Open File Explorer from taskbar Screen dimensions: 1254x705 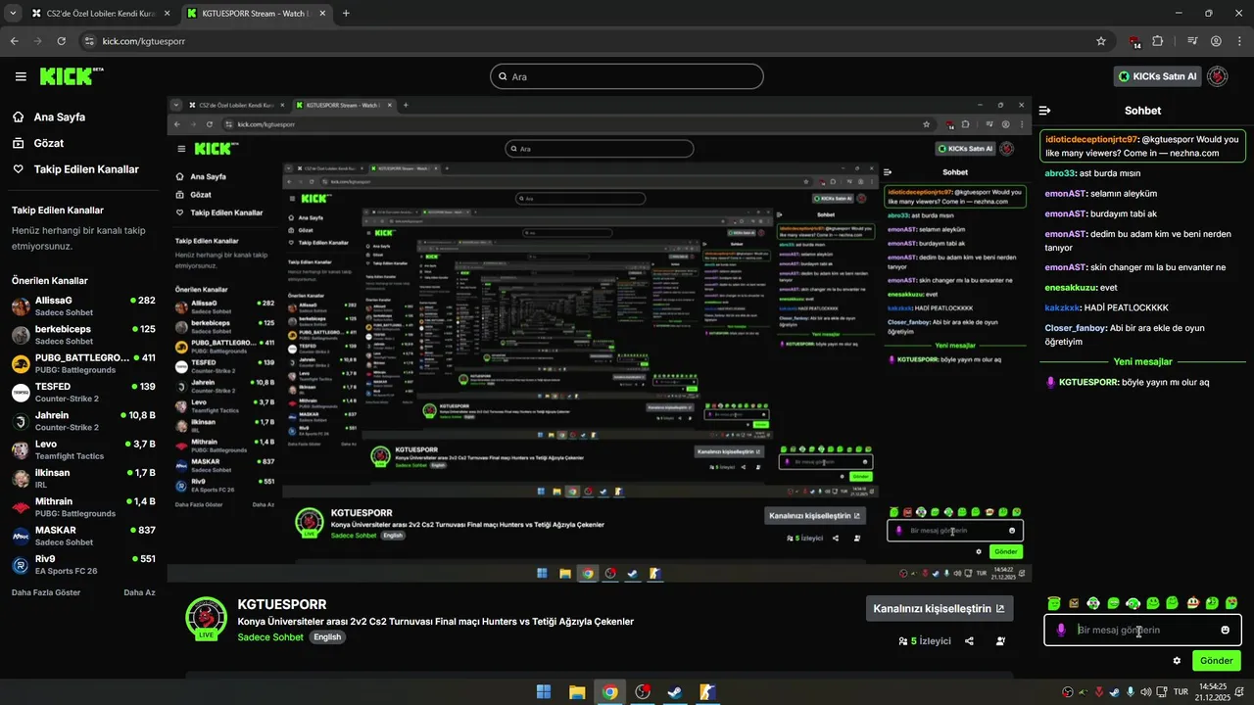tap(577, 692)
